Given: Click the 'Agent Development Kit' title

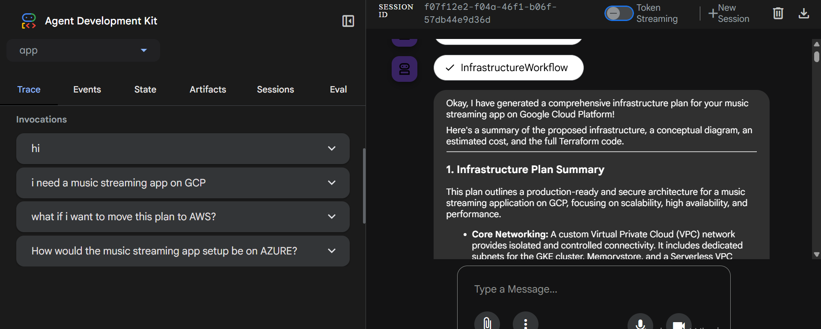Looking at the screenshot, I should click(x=101, y=21).
